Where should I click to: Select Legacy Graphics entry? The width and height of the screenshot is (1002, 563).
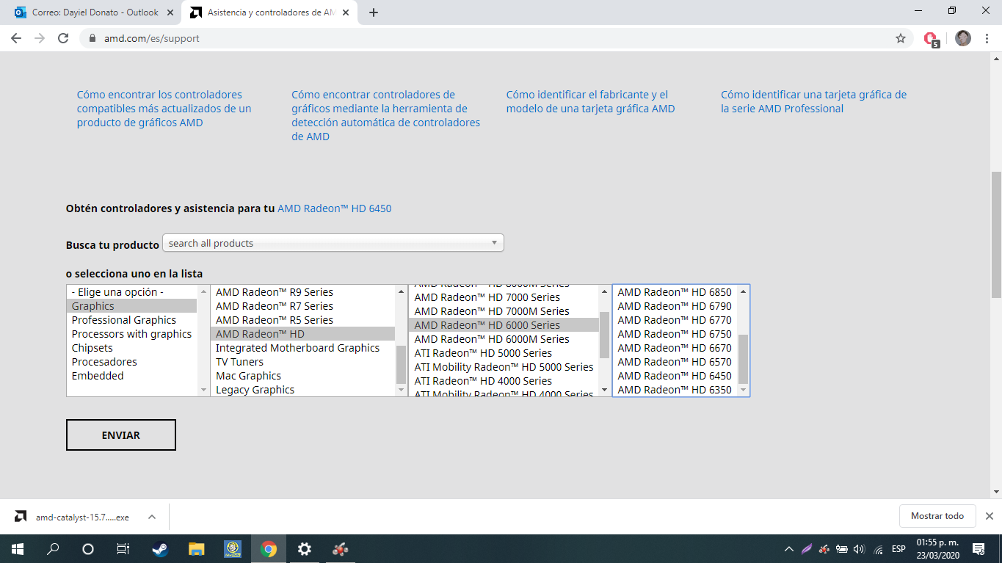(303, 390)
